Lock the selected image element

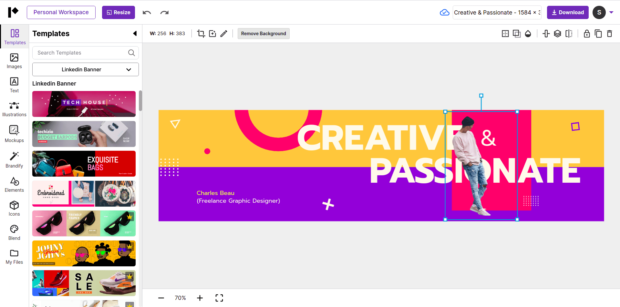click(x=586, y=33)
